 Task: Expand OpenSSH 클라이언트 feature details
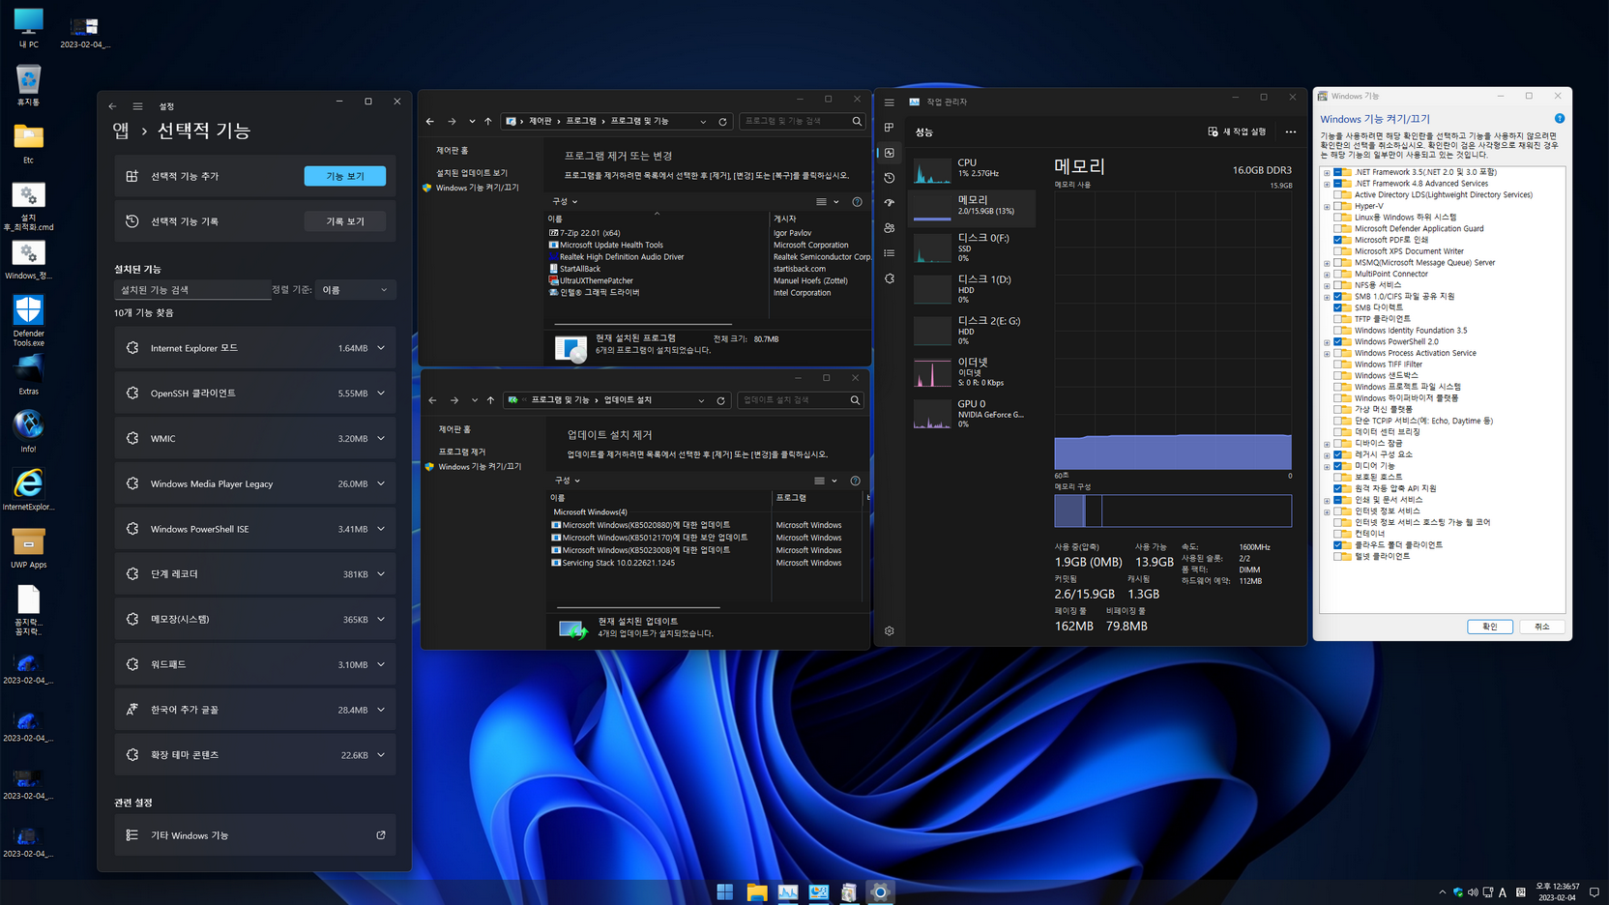381,394
